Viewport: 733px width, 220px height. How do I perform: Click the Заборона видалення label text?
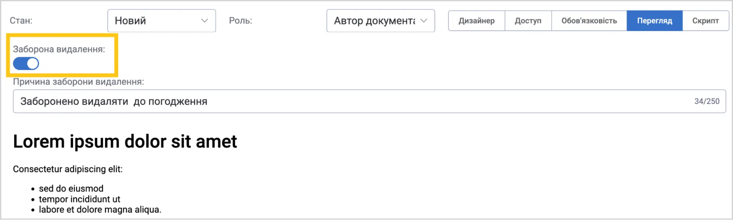pyautogui.click(x=59, y=49)
